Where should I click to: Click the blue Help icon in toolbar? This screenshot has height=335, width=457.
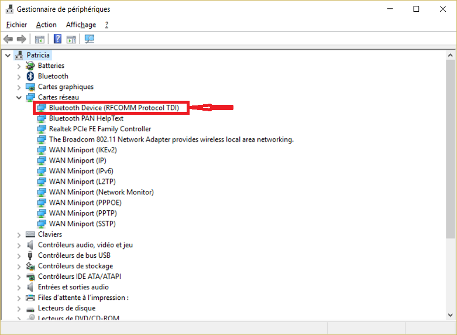click(x=57, y=39)
